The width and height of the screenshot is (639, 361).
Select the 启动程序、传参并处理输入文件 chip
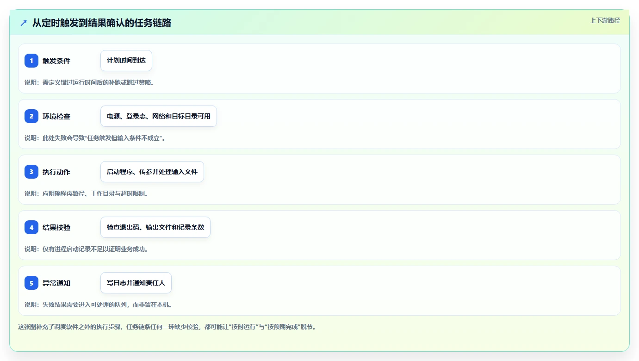[x=152, y=172]
